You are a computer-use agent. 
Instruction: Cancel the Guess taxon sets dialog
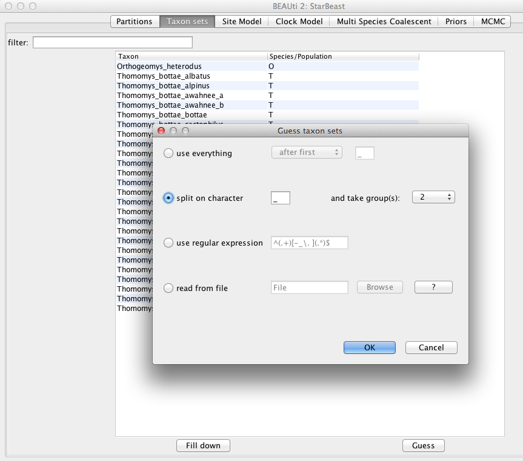point(431,347)
